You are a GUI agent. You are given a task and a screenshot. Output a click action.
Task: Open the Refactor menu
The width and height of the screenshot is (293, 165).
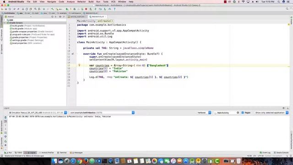pyautogui.click(x=81, y=2)
